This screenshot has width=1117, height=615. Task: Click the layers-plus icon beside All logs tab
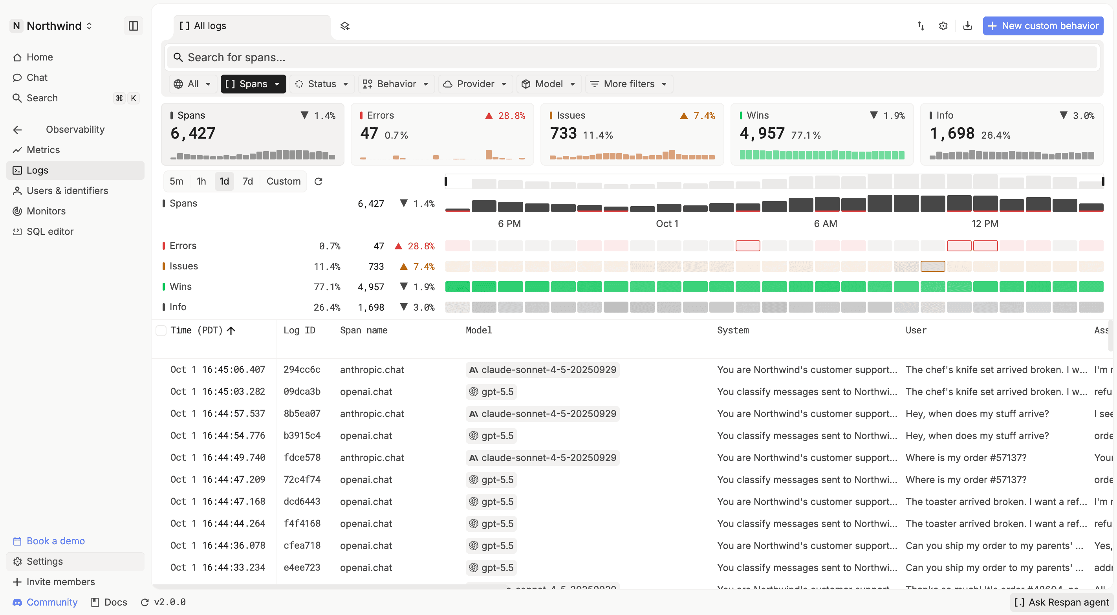(x=345, y=26)
